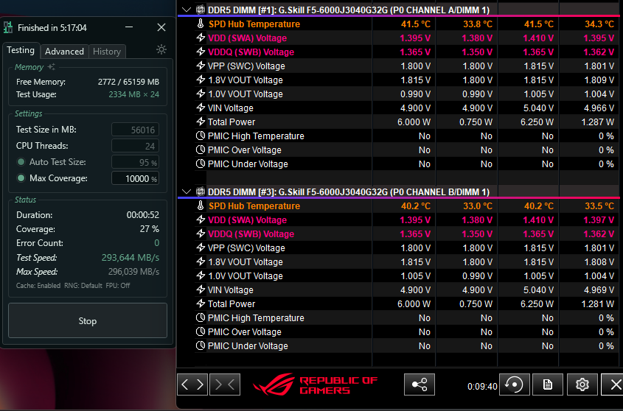This screenshot has width=623, height=411.
Task: Click the lightning icon of DIMM #1 VIN Voltage
Action: click(x=201, y=108)
